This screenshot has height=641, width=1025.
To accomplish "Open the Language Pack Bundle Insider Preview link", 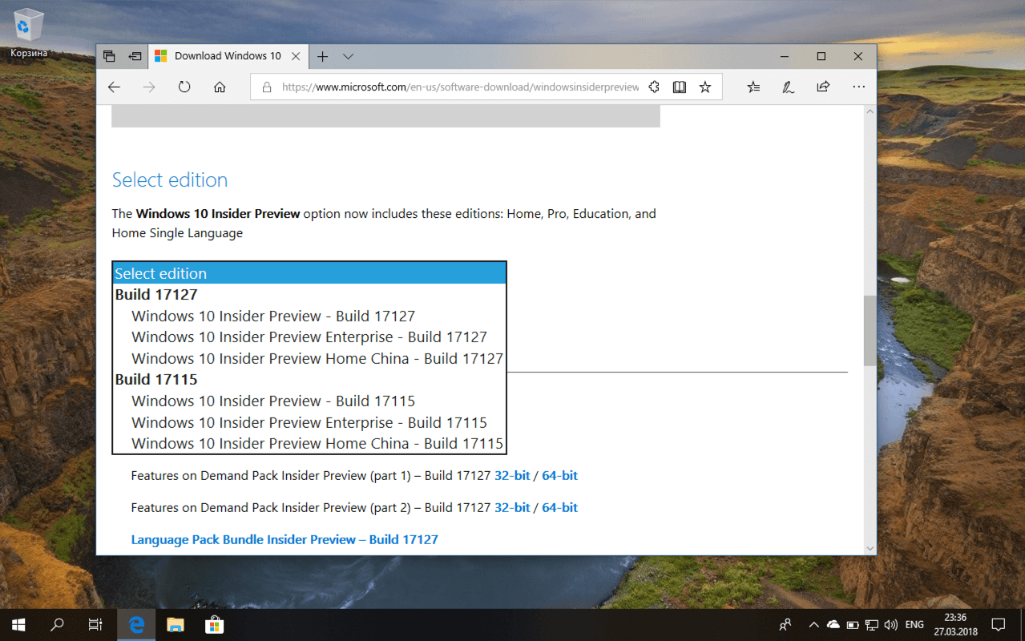I will point(284,539).
